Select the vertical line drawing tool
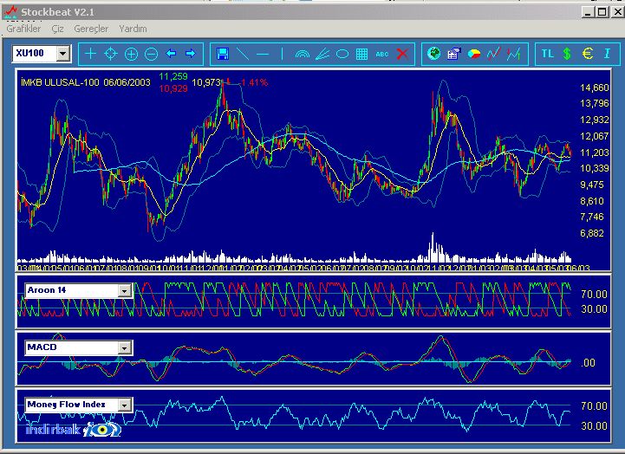This screenshot has width=625, height=454. [282, 54]
